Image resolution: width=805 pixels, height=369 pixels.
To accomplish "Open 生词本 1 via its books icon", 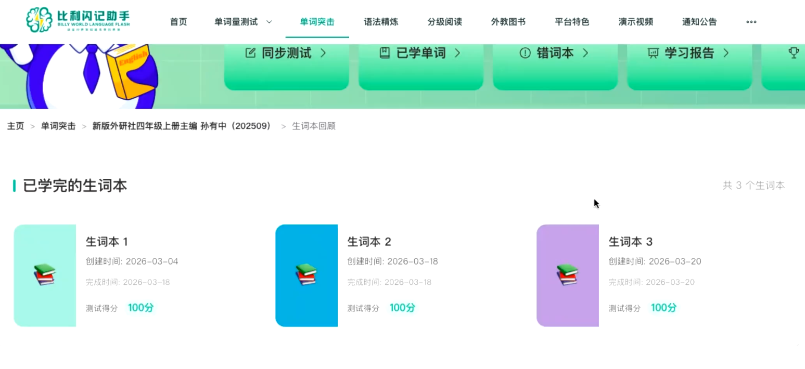I will pos(45,275).
